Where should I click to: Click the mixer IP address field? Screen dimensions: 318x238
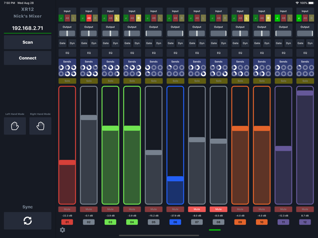pyautogui.click(x=28, y=28)
